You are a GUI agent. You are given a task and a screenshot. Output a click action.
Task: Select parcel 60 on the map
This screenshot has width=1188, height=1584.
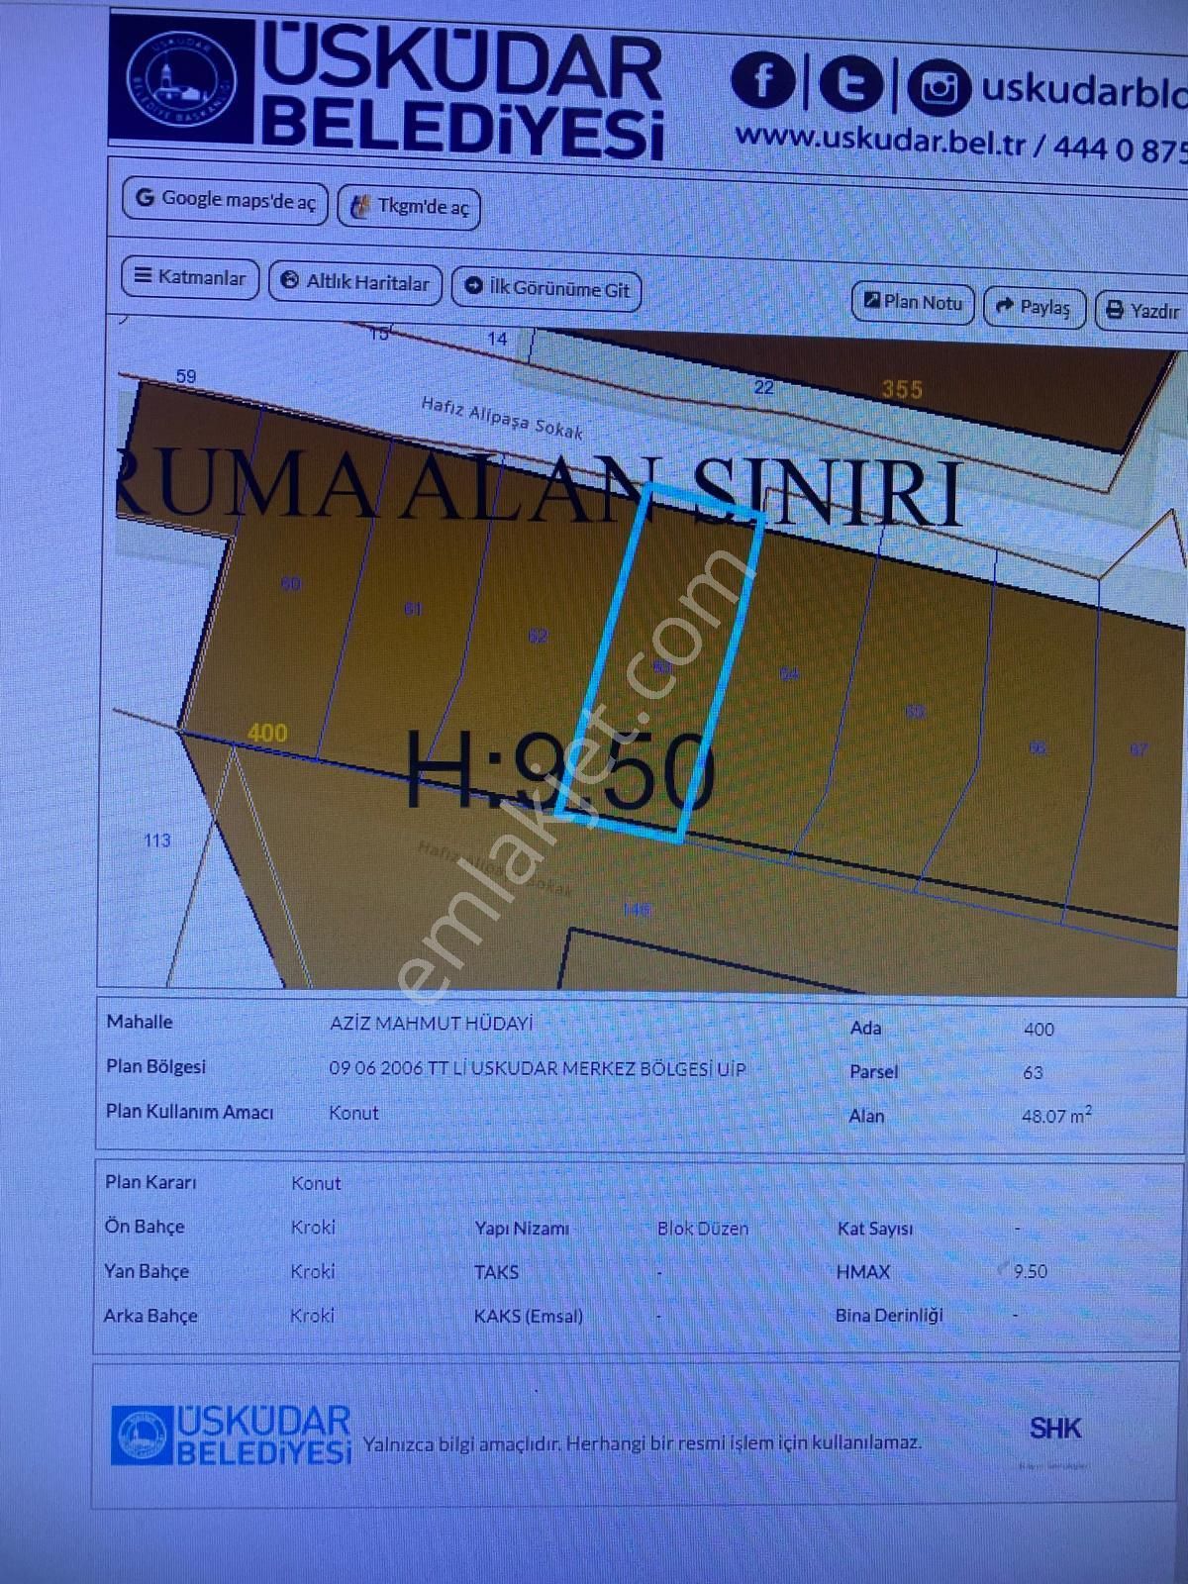[x=291, y=584]
